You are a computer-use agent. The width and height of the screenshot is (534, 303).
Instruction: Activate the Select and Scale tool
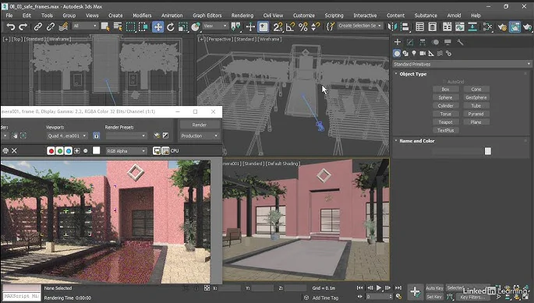click(183, 26)
